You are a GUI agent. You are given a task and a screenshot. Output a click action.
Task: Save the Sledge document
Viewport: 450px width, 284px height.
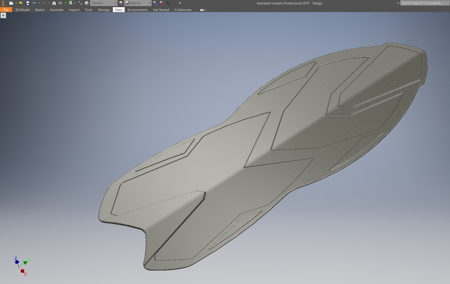point(28,3)
